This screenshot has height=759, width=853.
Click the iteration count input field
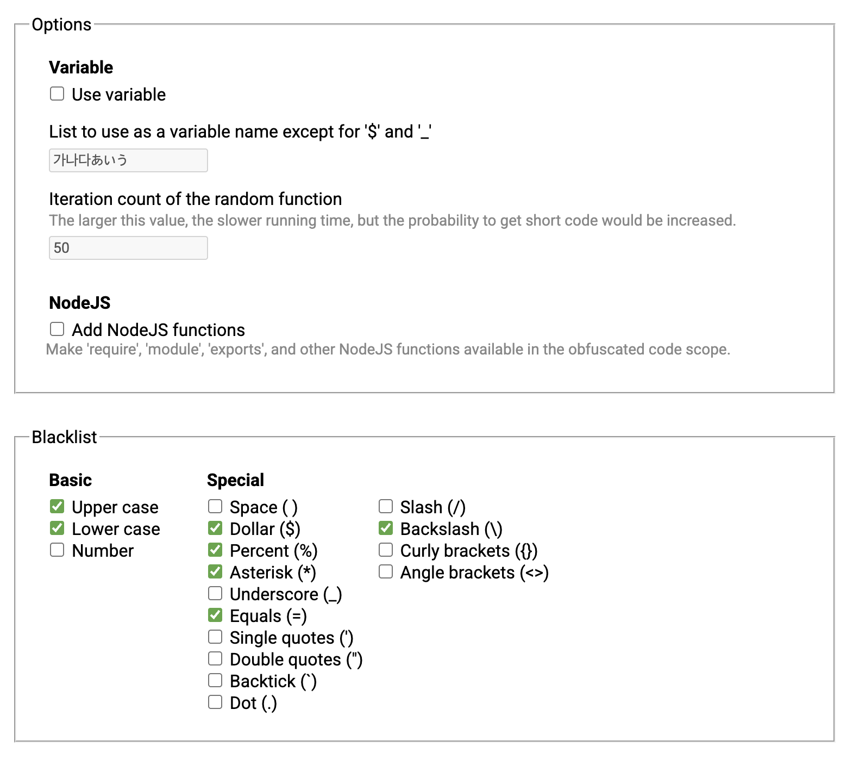click(128, 248)
